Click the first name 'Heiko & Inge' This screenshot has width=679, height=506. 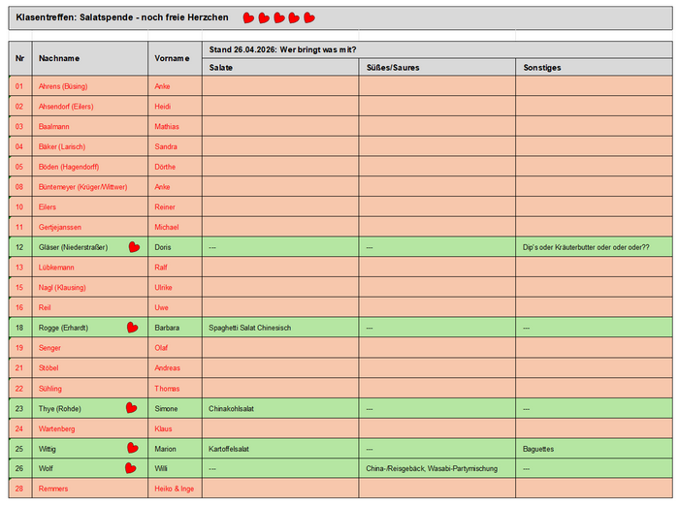(174, 489)
